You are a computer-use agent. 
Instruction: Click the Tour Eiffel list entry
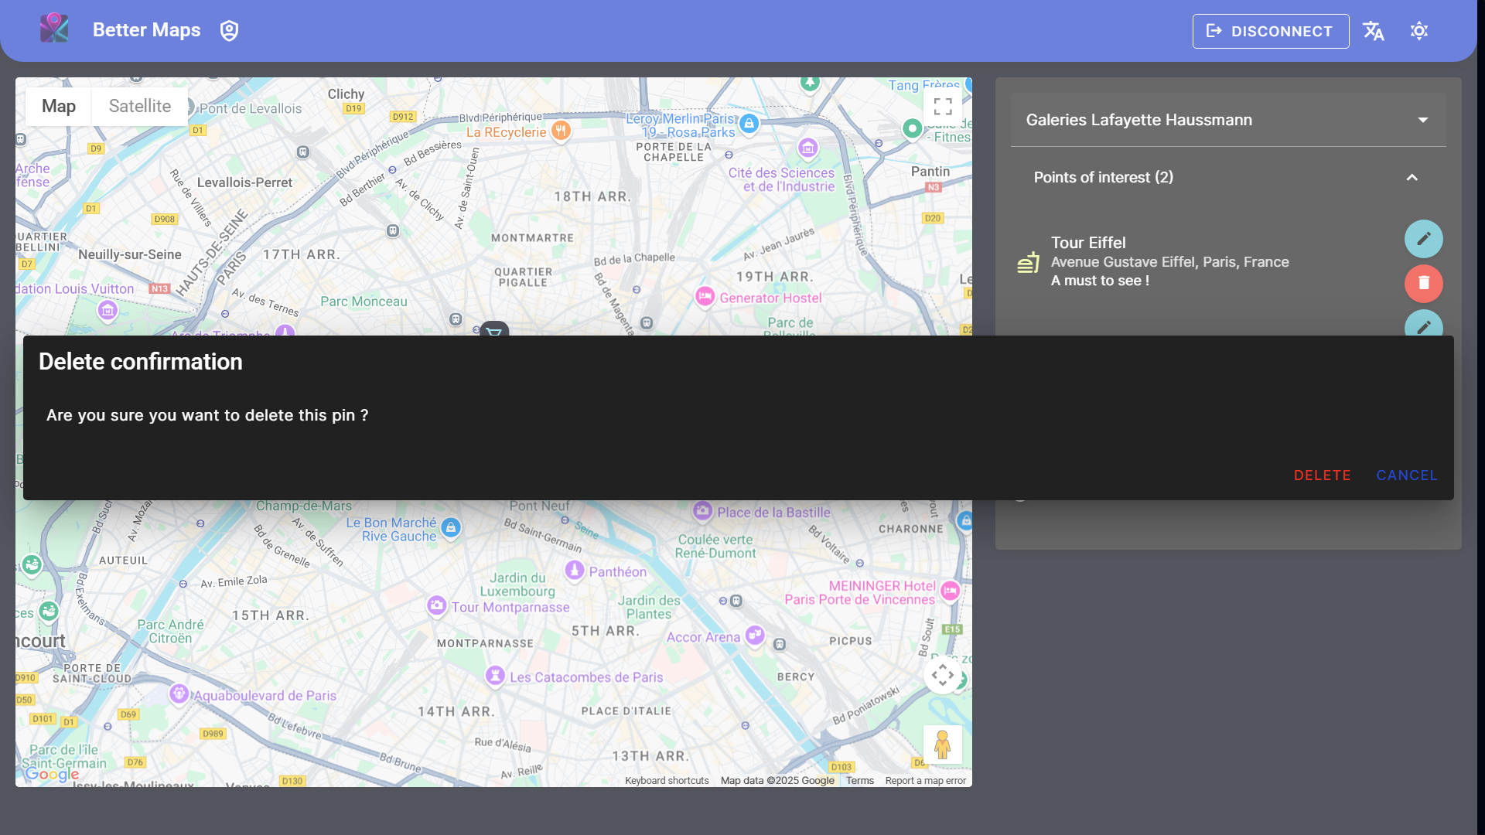1169,261
